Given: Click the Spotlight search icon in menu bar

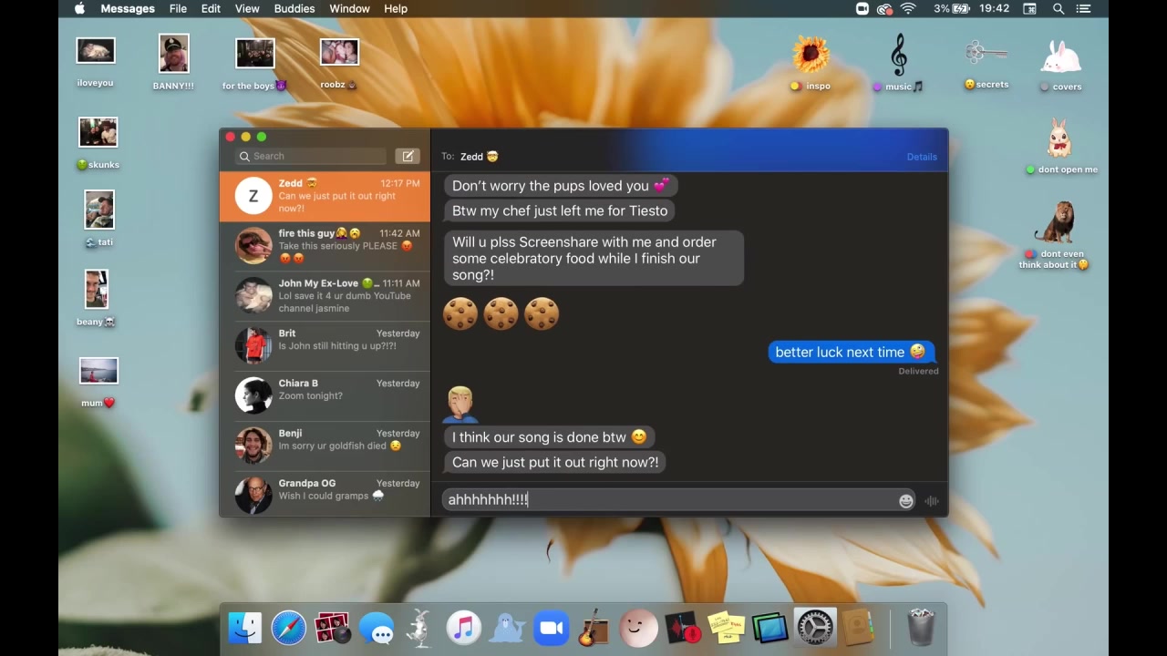Looking at the screenshot, I should (1059, 8).
